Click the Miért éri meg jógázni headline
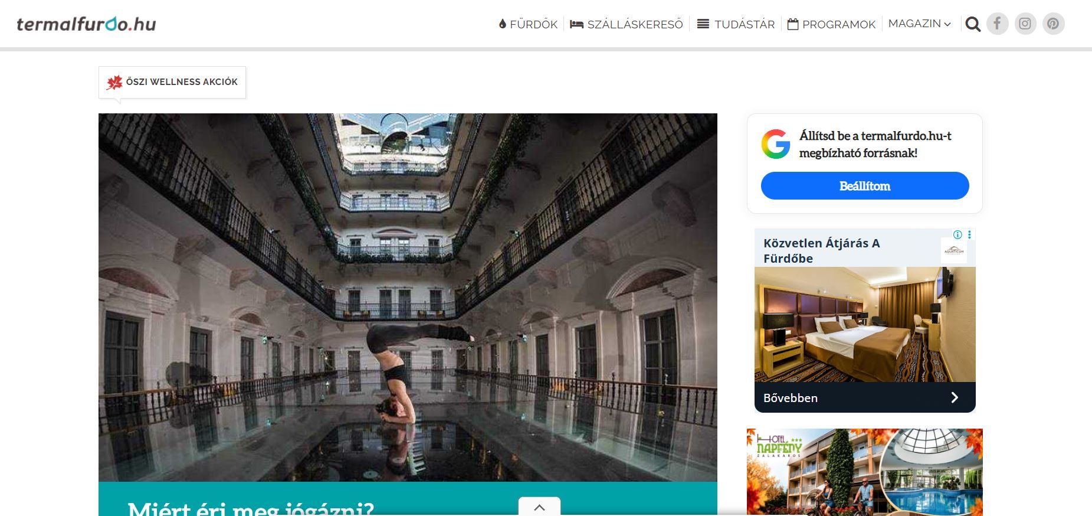This screenshot has width=1092, height=516. [x=251, y=508]
